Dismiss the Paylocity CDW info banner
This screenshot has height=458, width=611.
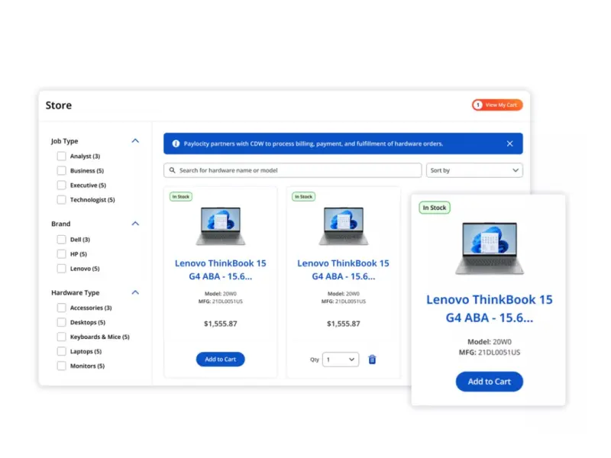pos(509,144)
